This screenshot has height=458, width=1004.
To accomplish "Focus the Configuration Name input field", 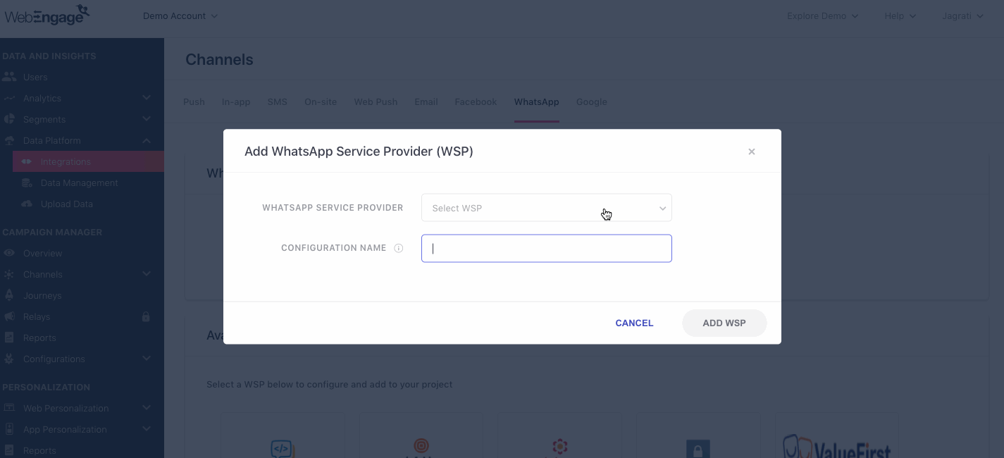I will (546, 248).
